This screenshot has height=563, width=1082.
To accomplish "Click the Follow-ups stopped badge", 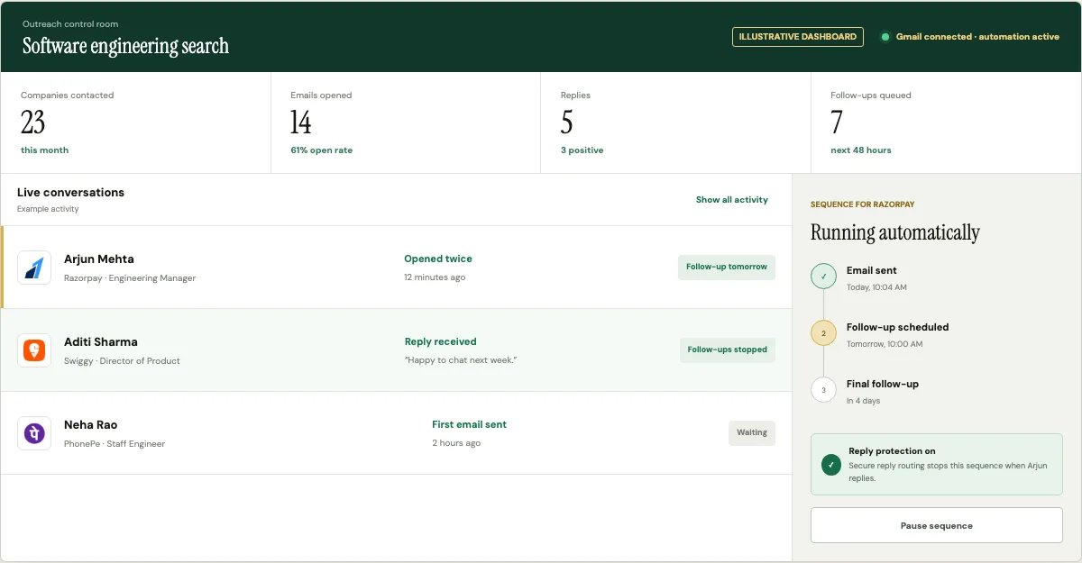I will pos(728,350).
